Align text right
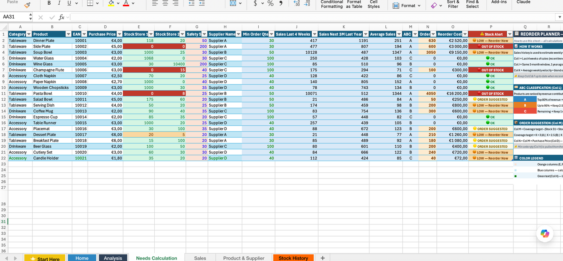 [175, 3]
